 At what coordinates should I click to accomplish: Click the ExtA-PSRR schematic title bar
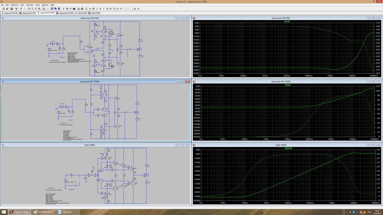tap(89, 145)
